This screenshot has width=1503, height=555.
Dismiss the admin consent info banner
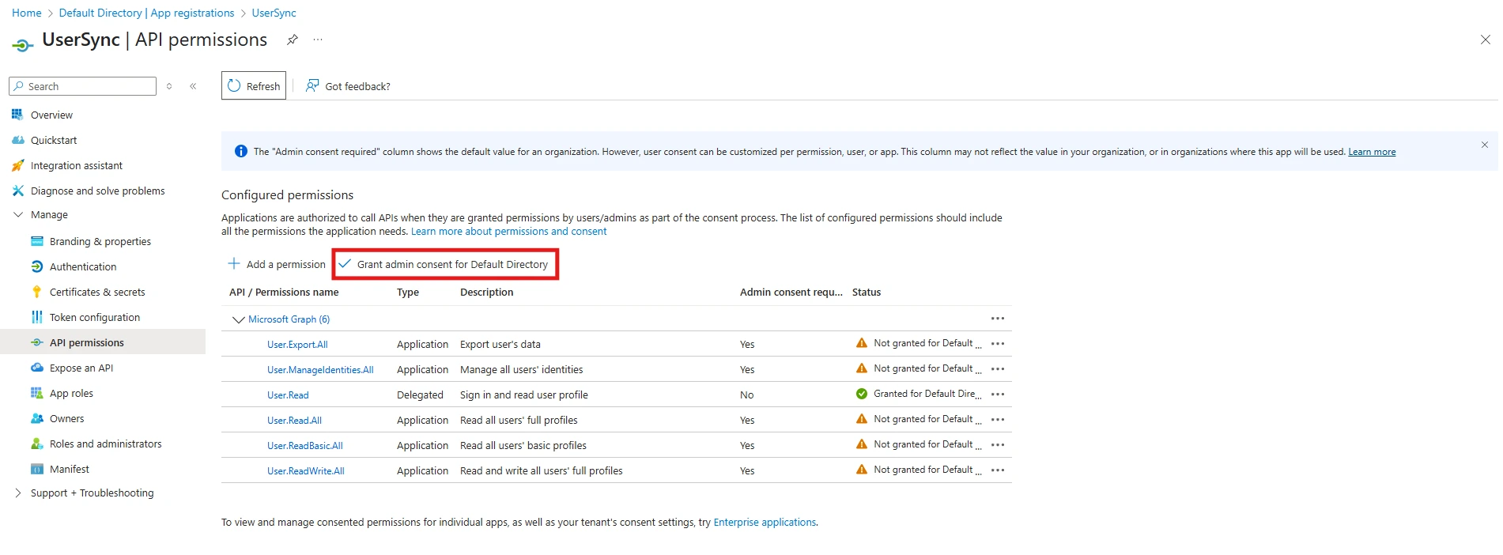pos(1484,145)
